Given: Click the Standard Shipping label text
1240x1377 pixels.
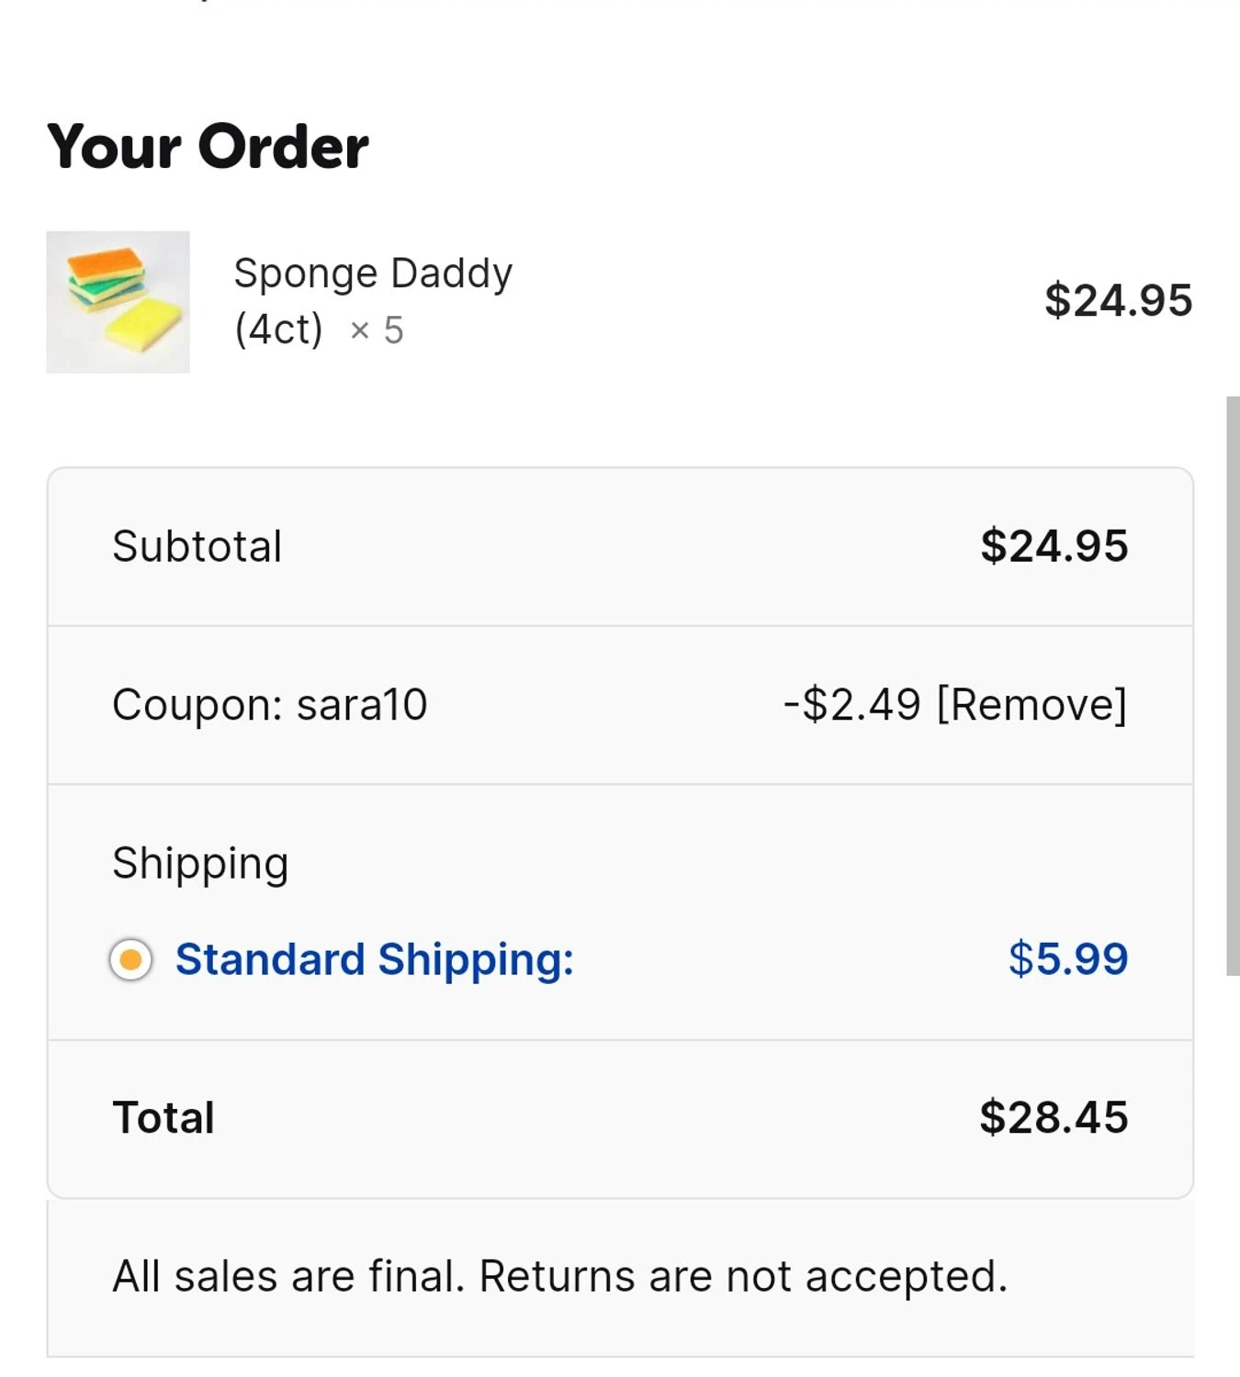Looking at the screenshot, I should [374, 959].
